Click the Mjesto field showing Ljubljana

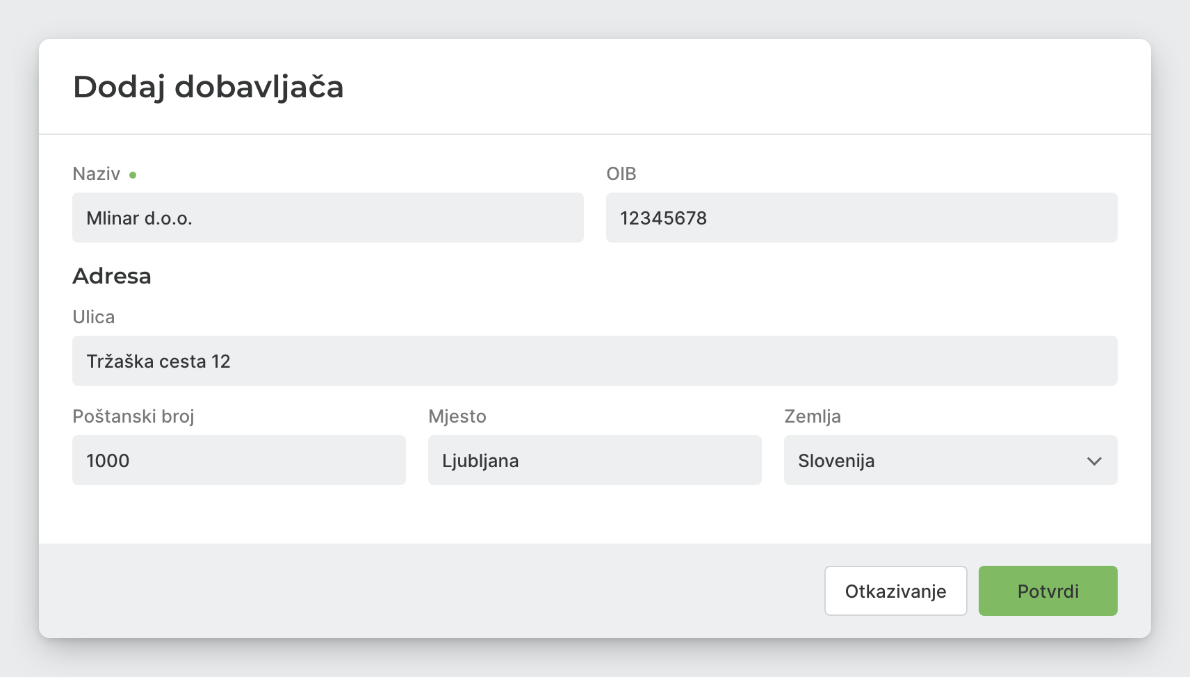595,460
